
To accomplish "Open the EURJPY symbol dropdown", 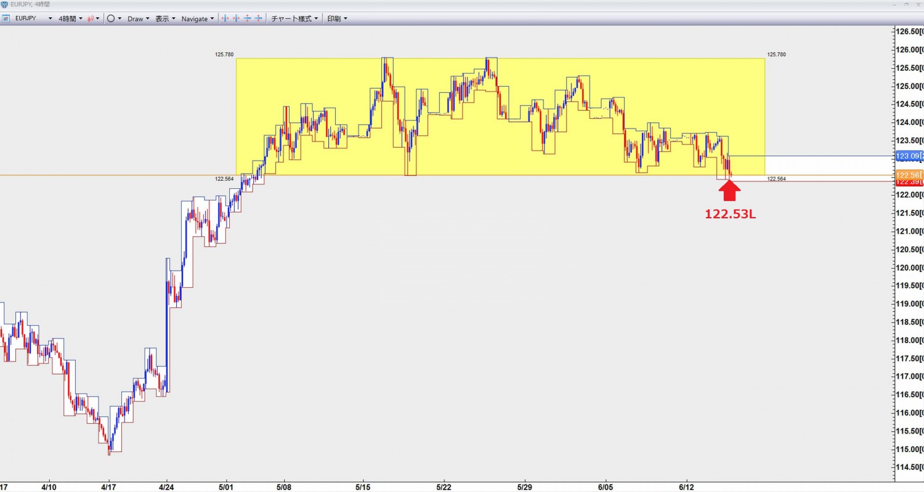I will (x=51, y=18).
